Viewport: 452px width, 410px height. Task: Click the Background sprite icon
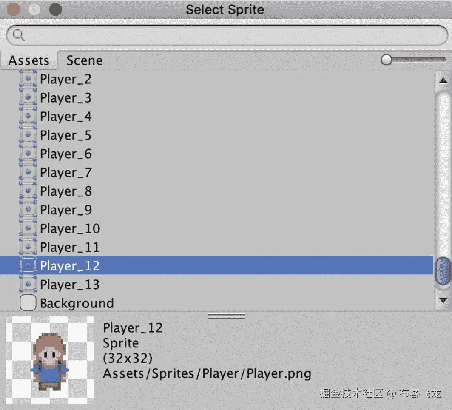[28, 303]
